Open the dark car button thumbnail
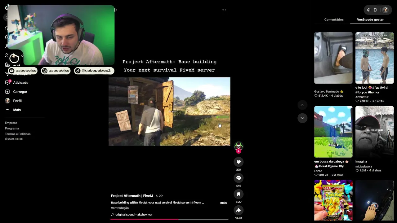Image resolution: width=397 pixels, height=223 pixels. (x=374, y=200)
